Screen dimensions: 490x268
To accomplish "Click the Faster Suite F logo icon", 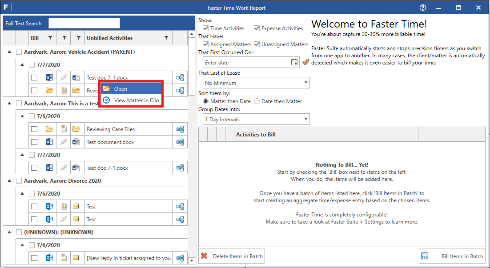I will (x=6, y=7).
